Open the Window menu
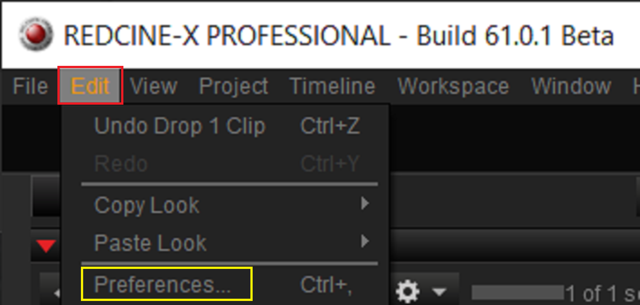 [x=571, y=86]
